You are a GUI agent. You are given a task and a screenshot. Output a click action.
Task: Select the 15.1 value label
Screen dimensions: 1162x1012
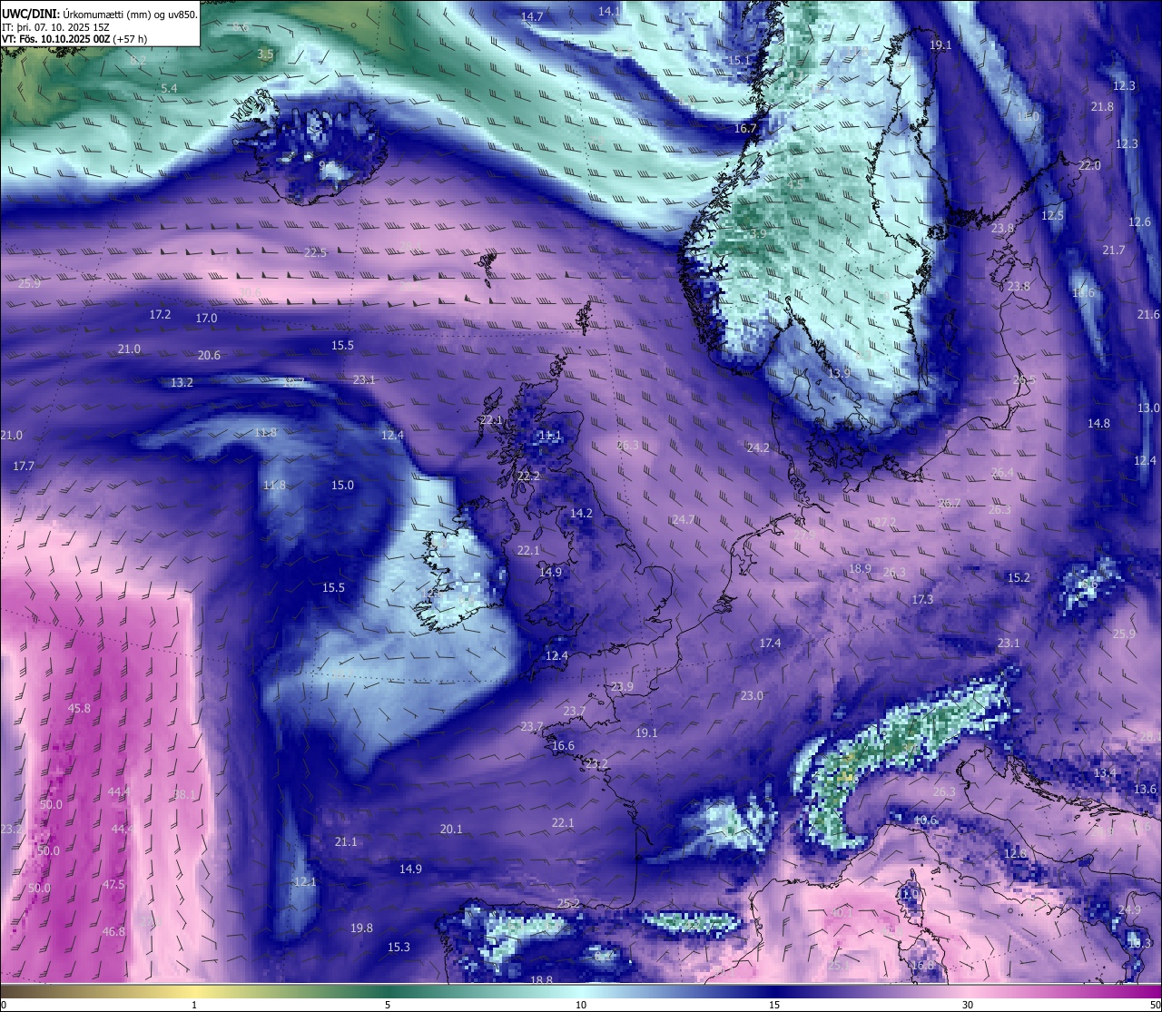[x=740, y=60]
